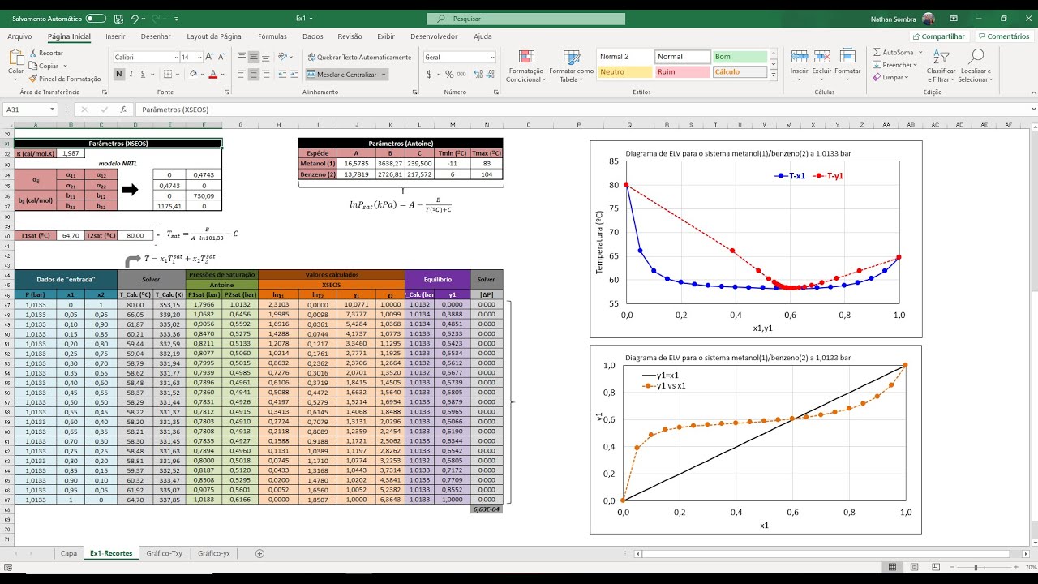
Task: Open the Limpar clear button
Action: coord(890,78)
